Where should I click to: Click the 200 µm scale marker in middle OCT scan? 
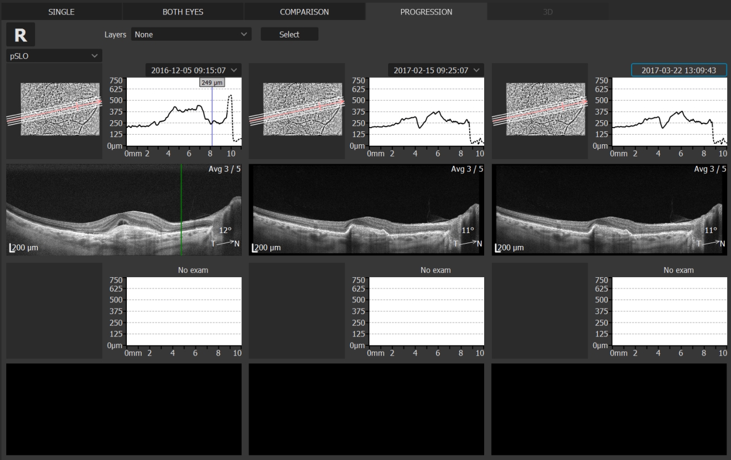267,248
